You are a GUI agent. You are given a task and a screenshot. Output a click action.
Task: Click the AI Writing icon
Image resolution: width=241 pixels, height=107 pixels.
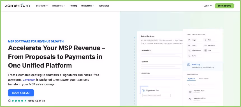189,64
